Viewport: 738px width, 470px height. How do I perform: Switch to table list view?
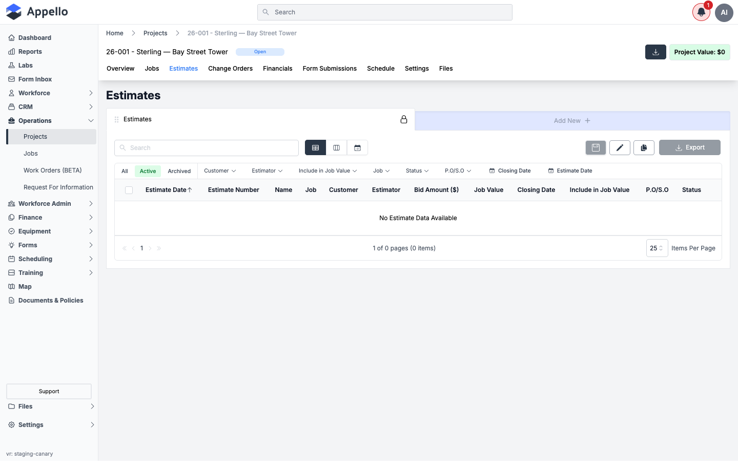(315, 147)
